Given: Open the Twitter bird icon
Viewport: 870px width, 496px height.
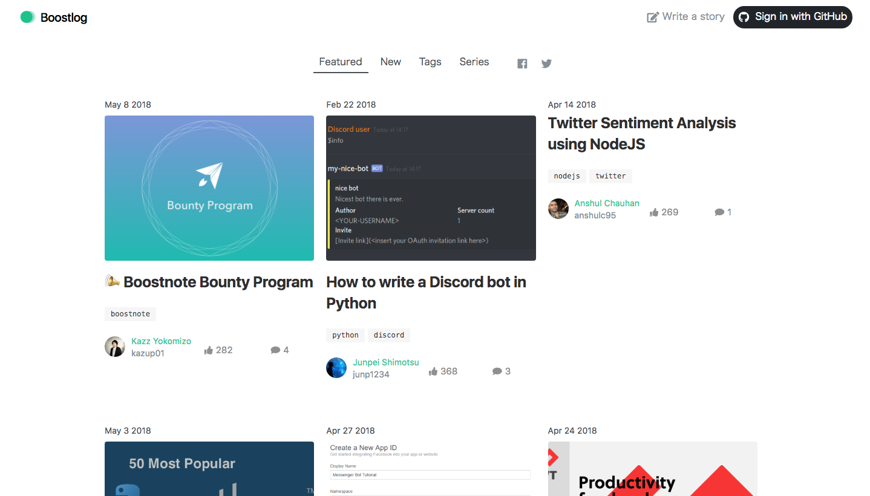Looking at the screenshot, I should tap(546, 64).
